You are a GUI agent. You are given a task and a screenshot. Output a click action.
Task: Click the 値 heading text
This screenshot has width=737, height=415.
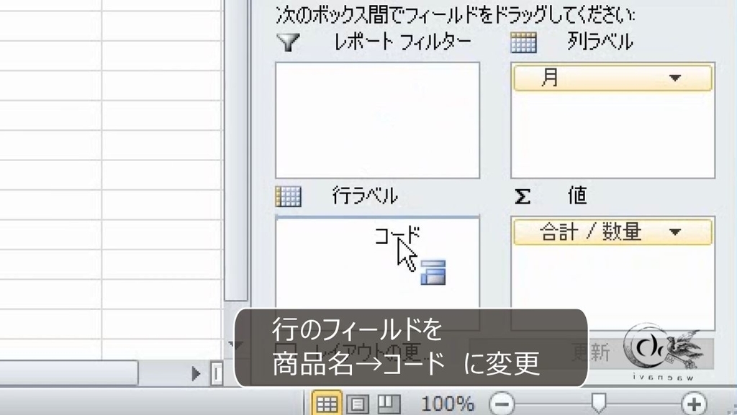coord(577,196)
